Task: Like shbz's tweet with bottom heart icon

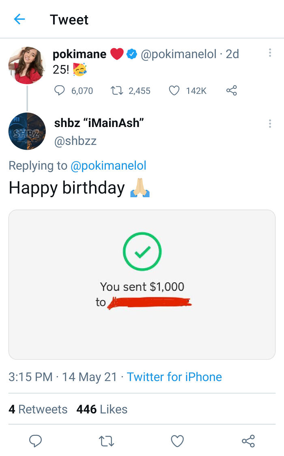Action: click(177, 441)
